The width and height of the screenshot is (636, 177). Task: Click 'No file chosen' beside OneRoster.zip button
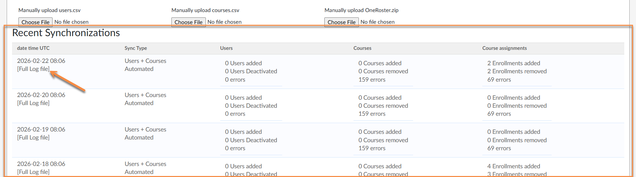tap(377, 22)
